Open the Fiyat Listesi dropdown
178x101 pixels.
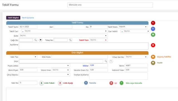click(x=44, y=66)
